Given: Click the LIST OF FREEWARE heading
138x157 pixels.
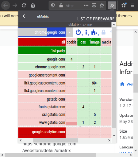Looking at the screenshot, I should click(96, 19).
